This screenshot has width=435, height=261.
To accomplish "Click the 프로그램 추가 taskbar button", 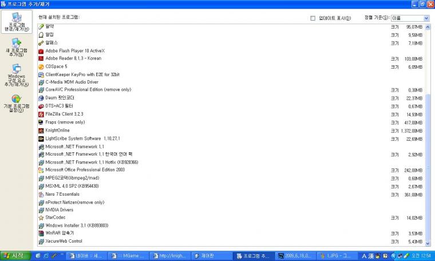I will click(x=253, y=256).
